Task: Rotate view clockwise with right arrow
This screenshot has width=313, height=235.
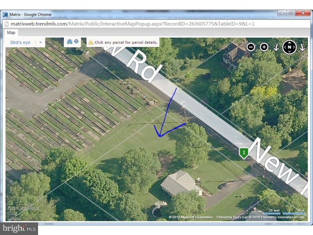Action: coord(302,47)
